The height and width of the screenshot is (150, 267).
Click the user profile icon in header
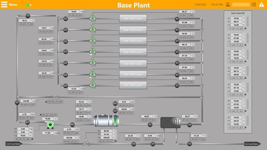click(228, 5)
